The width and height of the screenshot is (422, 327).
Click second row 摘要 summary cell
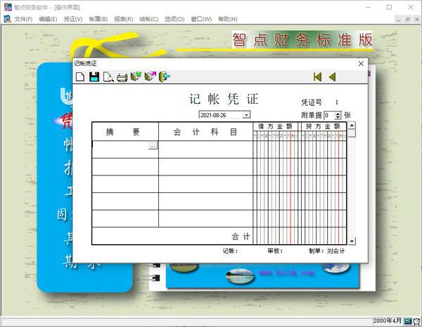(x=125, y=167)
